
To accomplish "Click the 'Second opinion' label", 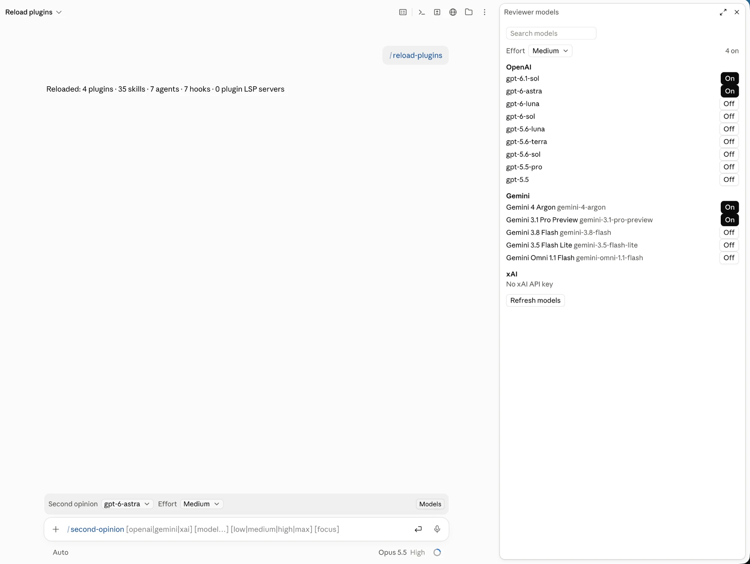I will click(x=73, y=504).
